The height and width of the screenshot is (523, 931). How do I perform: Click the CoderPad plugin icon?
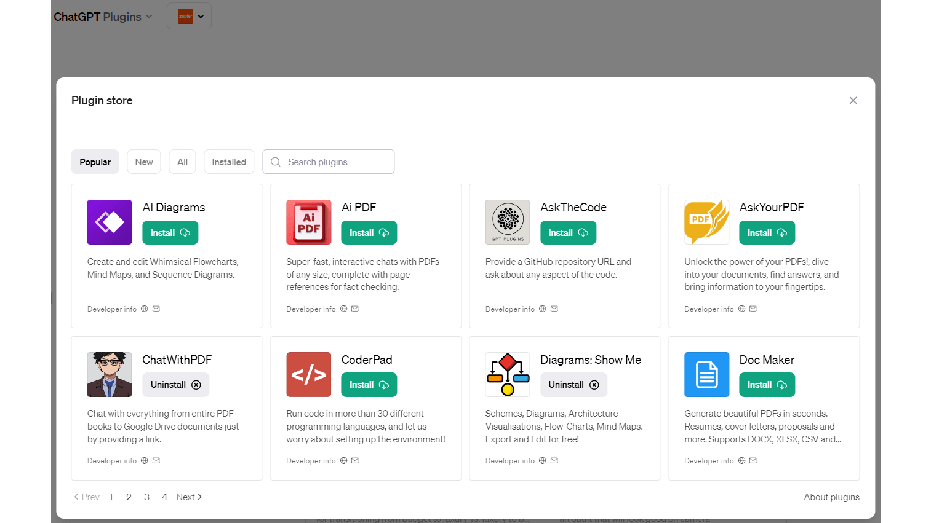tap(308, 374)
